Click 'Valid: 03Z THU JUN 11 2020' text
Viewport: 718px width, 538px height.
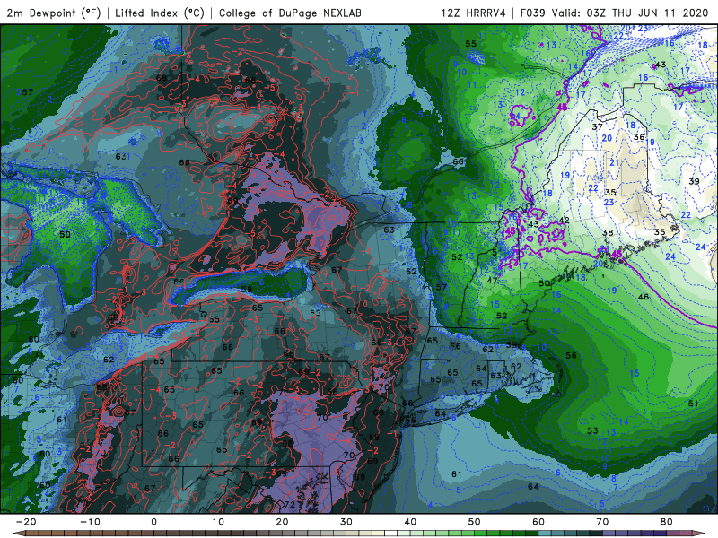pyautogui.click(x=630, y=13)
